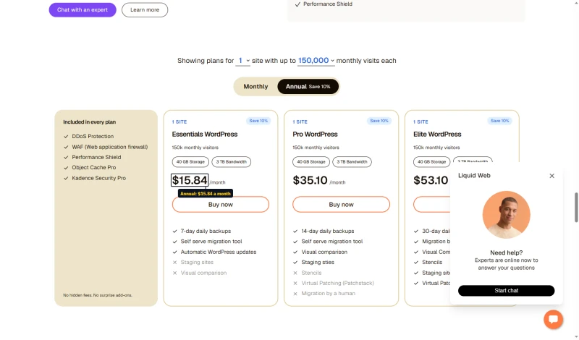
Task: Click 3 TB Bandwidth pill in Essentials
Action: [x=231, y=162]
